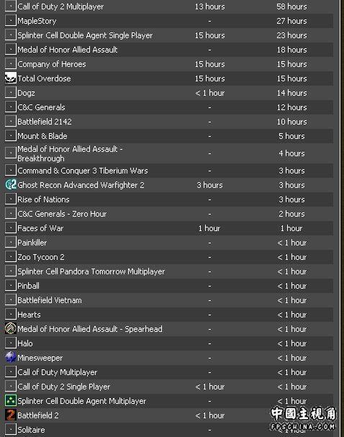Click the placeholder icon beside Call of Duty 2 Multiplayer
Image resolution: width=344 pixels, height=437 pixels.
coord(11,6)
